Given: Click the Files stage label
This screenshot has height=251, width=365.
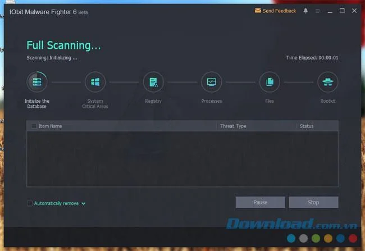Looking at the screenshot, I should click(270, 101).
